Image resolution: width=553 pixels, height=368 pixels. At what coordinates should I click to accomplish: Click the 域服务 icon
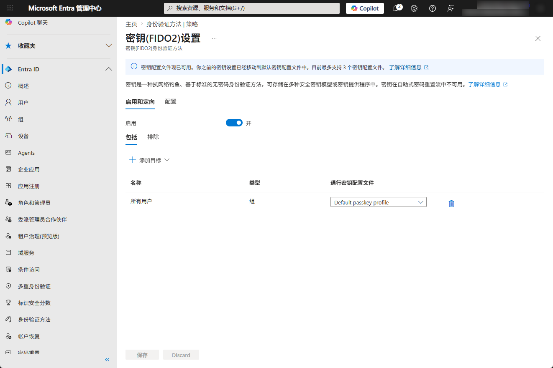8,253
